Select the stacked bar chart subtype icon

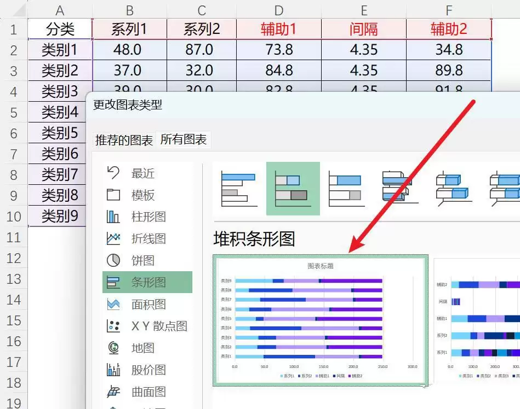[293, 189]
